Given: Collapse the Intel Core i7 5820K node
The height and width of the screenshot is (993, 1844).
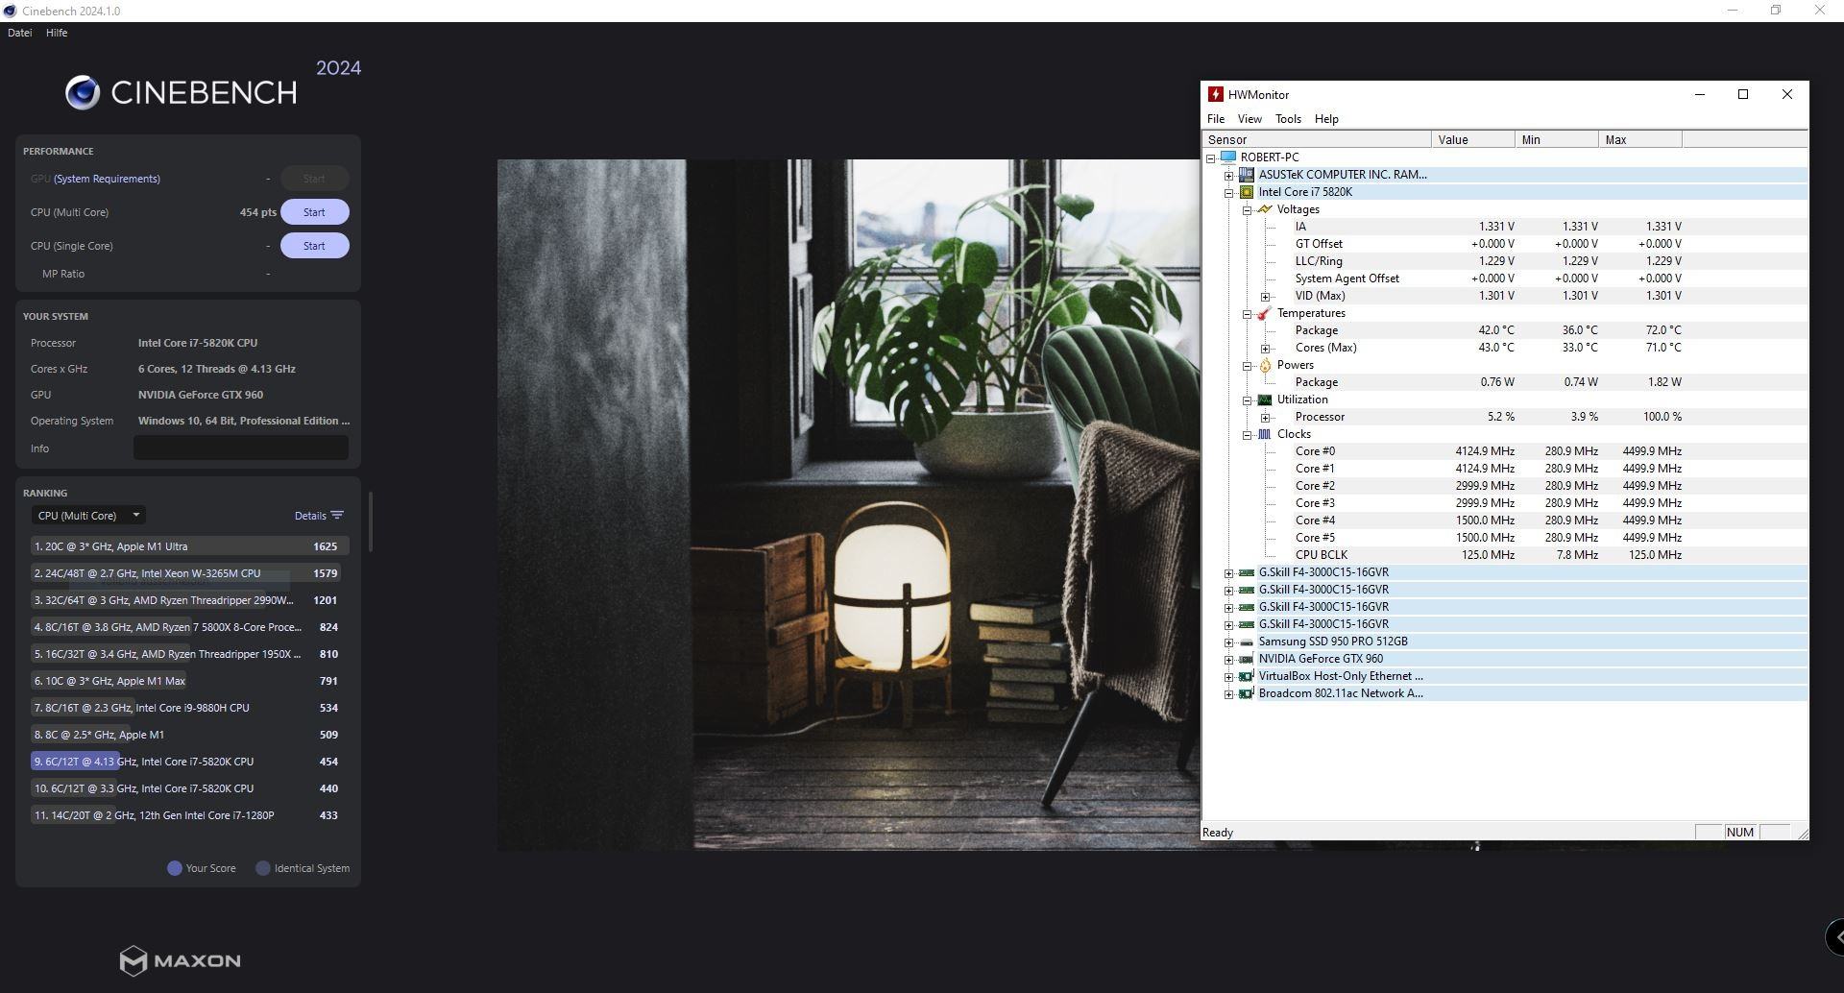Looking at the screenshot, I should pos(1228,192).
